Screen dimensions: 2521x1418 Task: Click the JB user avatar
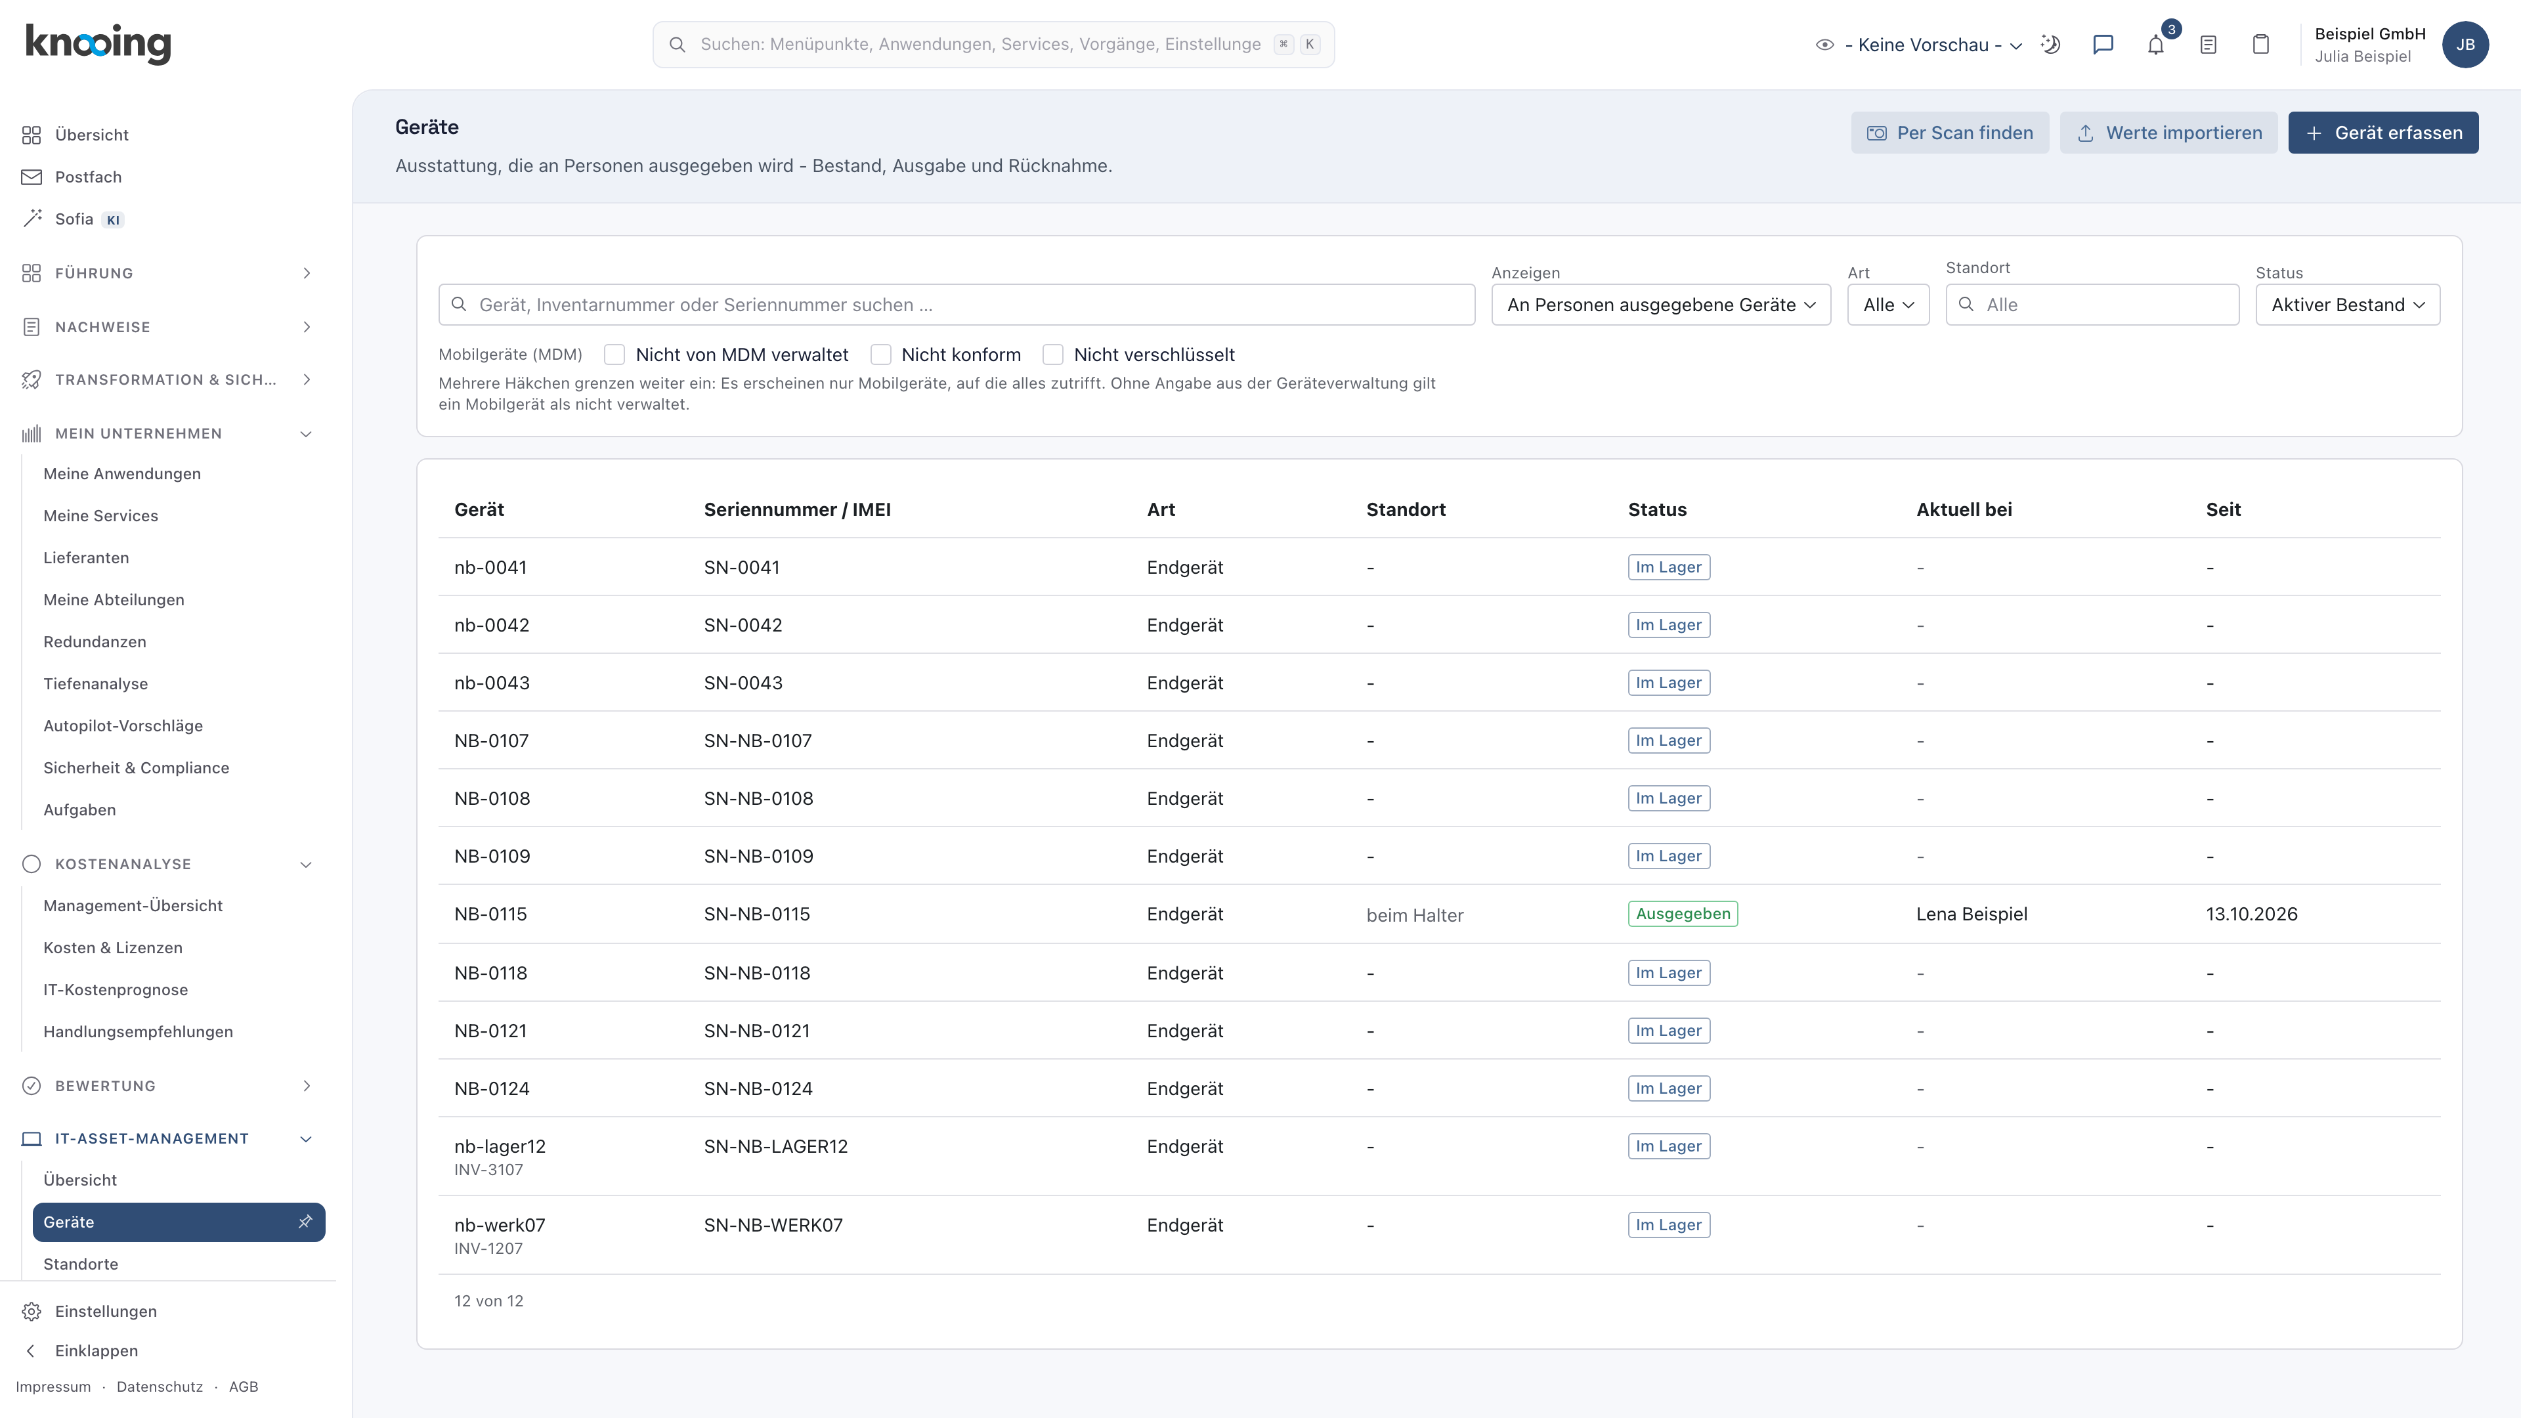[2465, 44]
